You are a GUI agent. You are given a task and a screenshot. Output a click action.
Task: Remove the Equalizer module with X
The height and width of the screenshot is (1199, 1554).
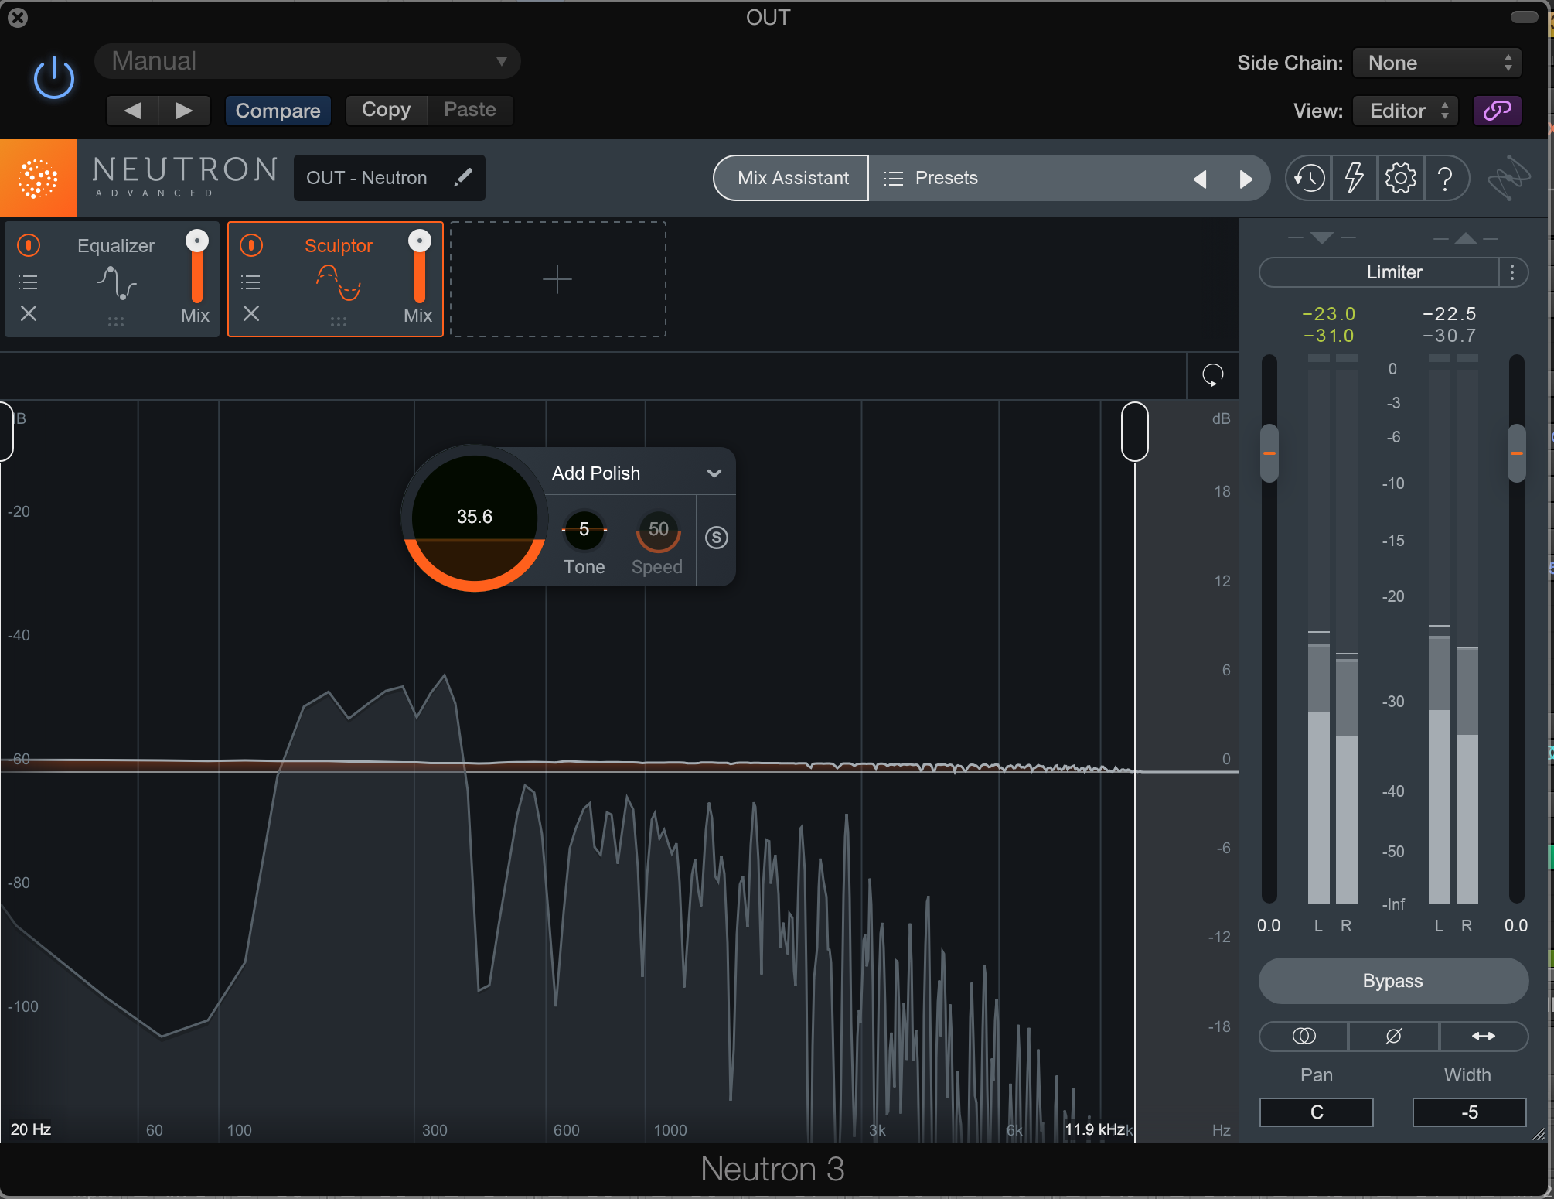[29, 313]
